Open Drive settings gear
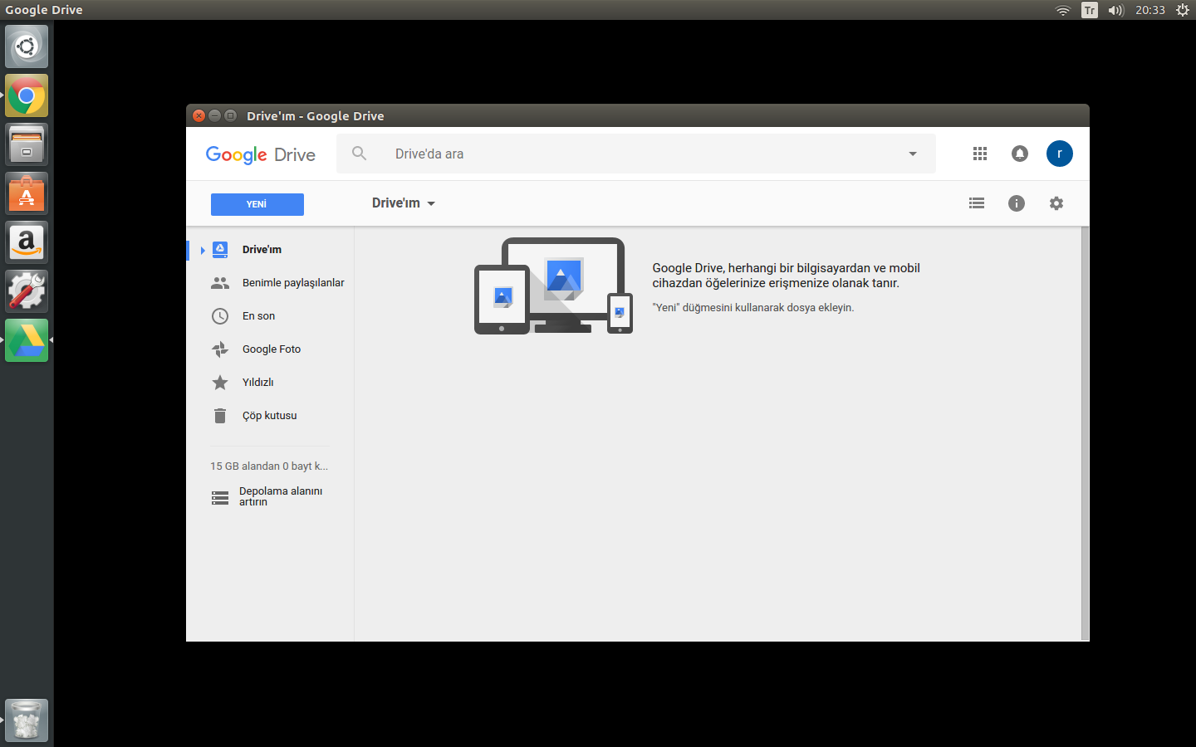The image size is (1196, 747). [x=1056, y=203]
